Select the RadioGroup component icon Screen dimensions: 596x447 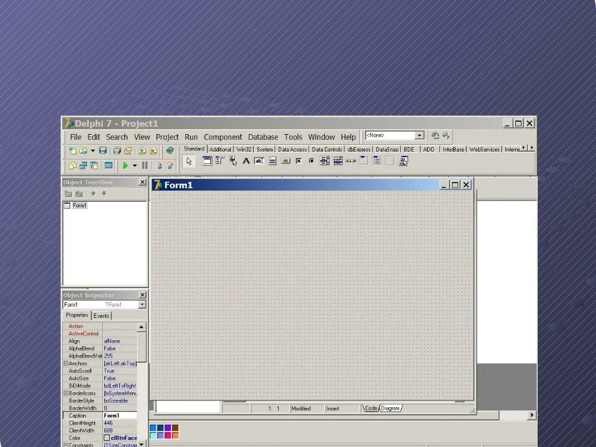(377, 161)
